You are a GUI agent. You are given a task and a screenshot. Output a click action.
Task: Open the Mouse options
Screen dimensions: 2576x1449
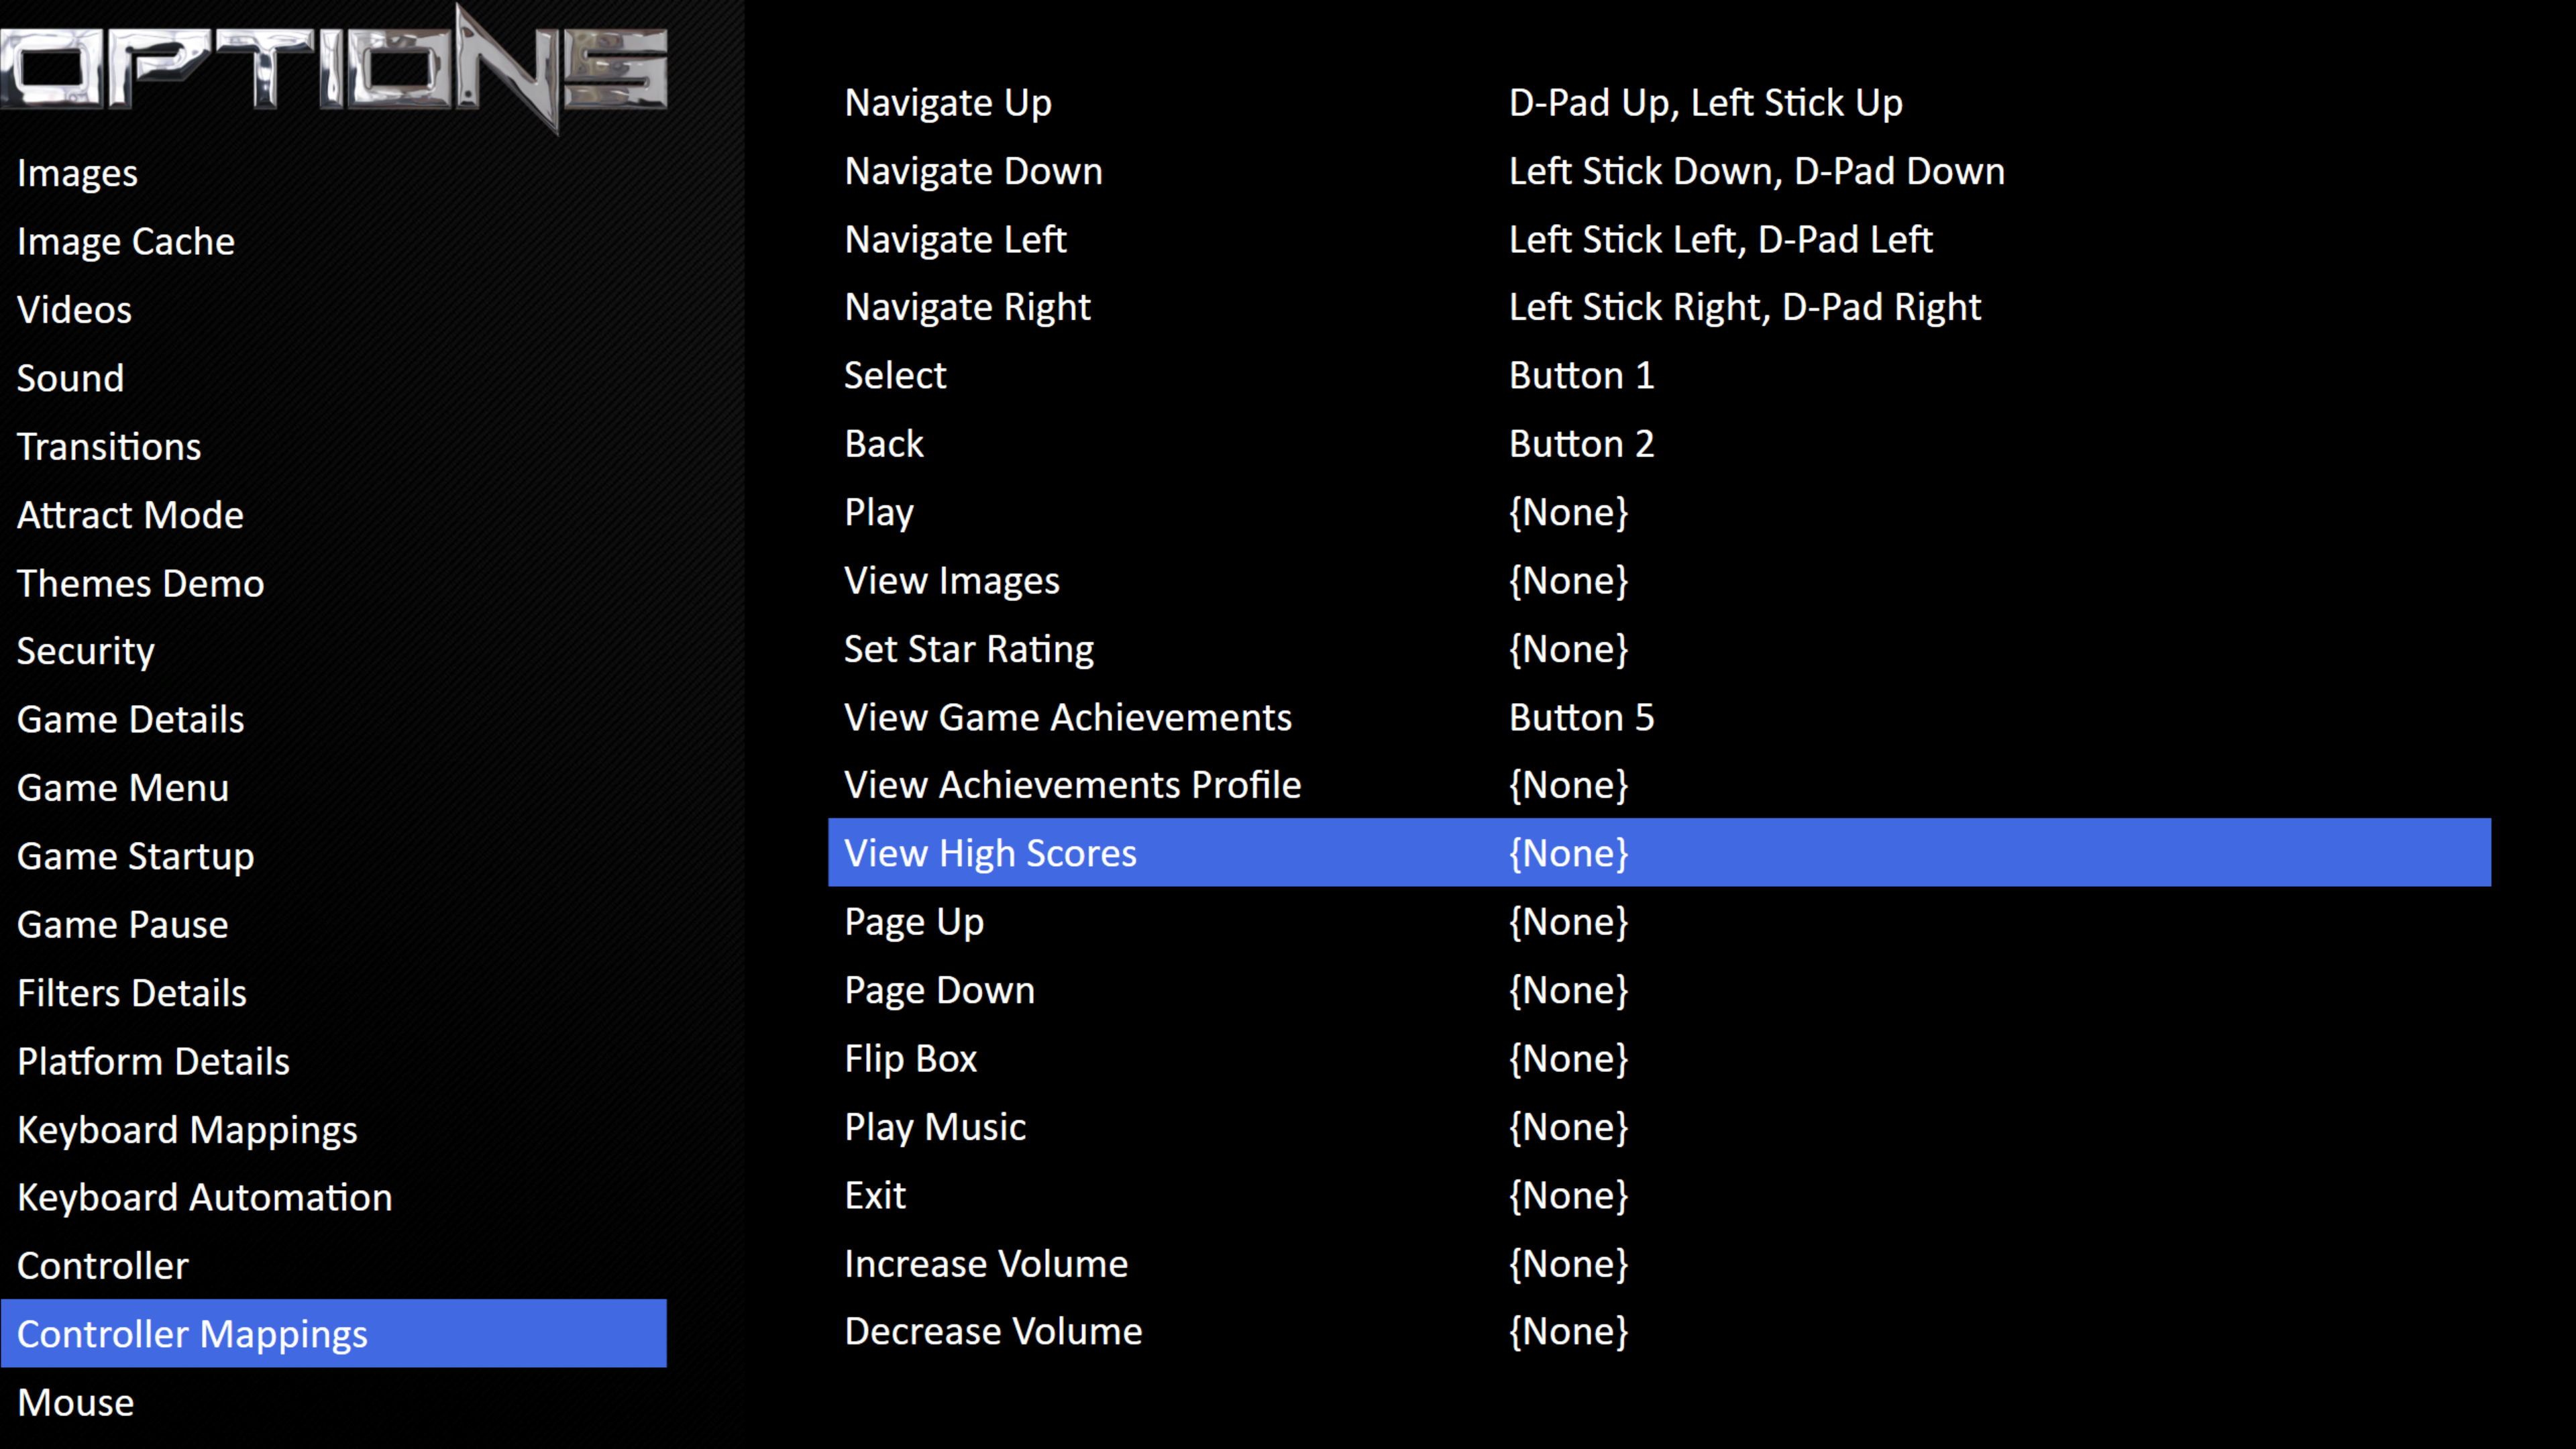(334, 1403)
